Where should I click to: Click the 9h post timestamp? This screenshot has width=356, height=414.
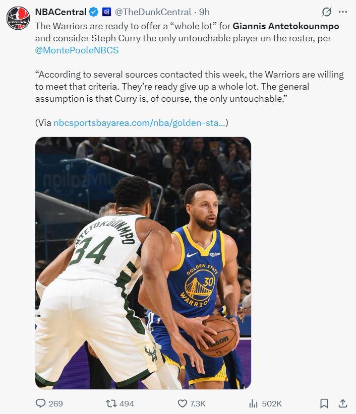pyautogui.click(x=204, y=12)
